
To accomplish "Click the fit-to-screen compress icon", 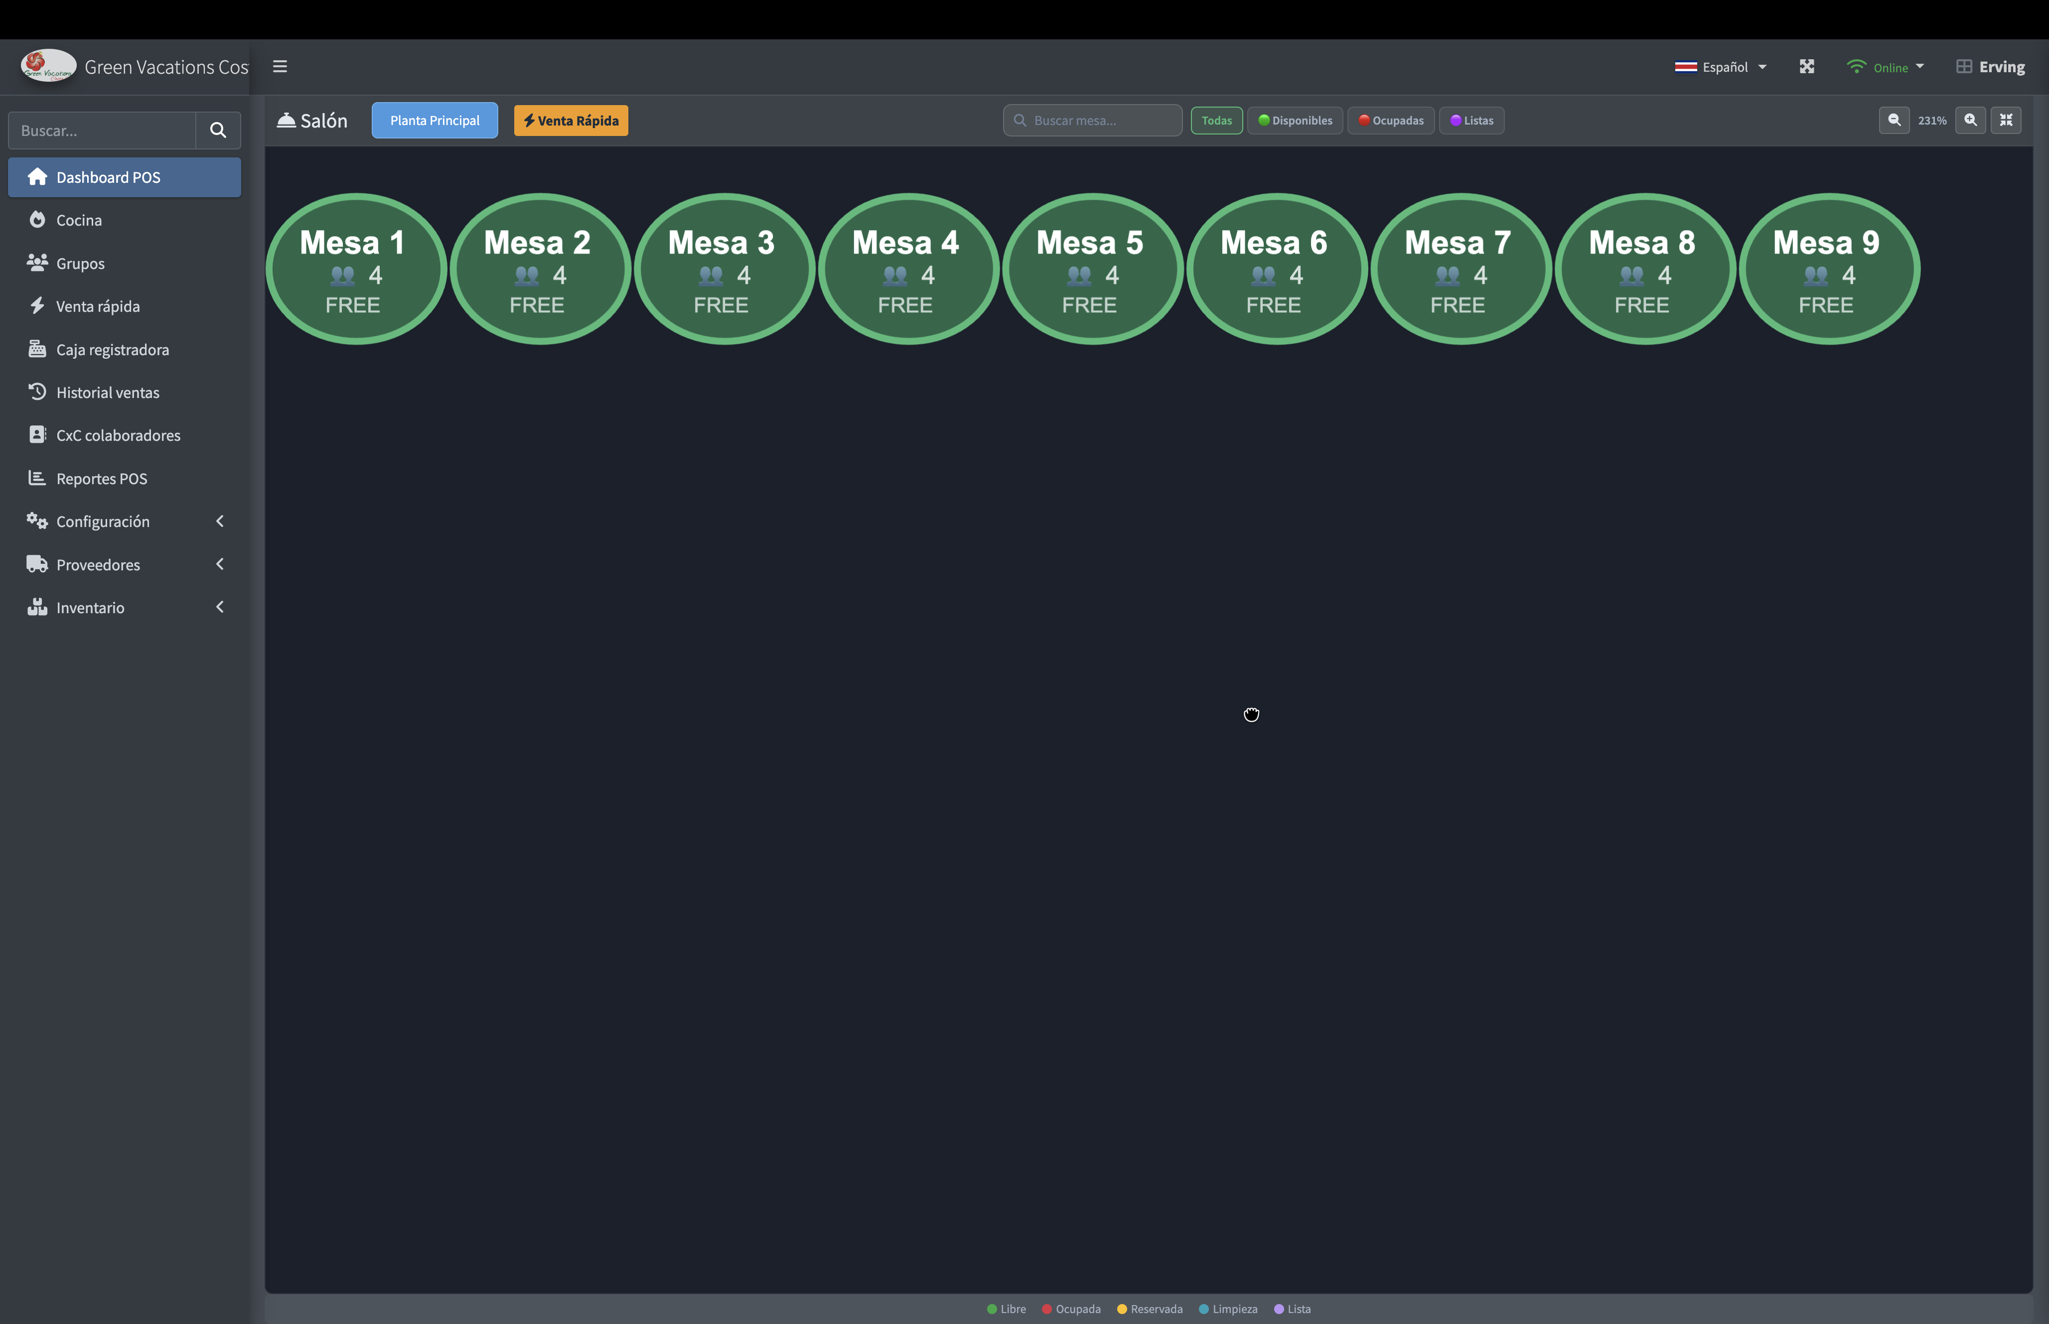I will point(2006,121).
